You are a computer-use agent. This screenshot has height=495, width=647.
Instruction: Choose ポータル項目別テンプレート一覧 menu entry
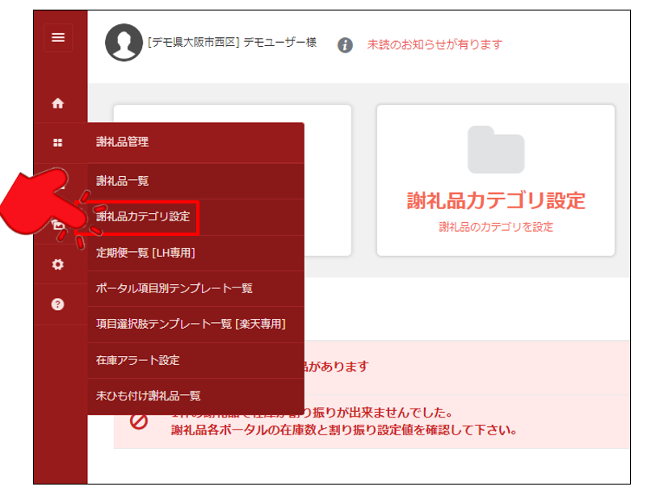click(174, 288)
